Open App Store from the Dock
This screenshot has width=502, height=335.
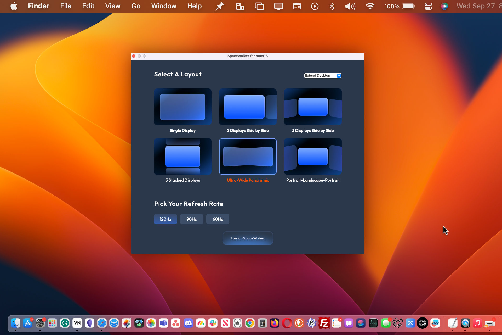pyautogui.click(x=28, y=323)
